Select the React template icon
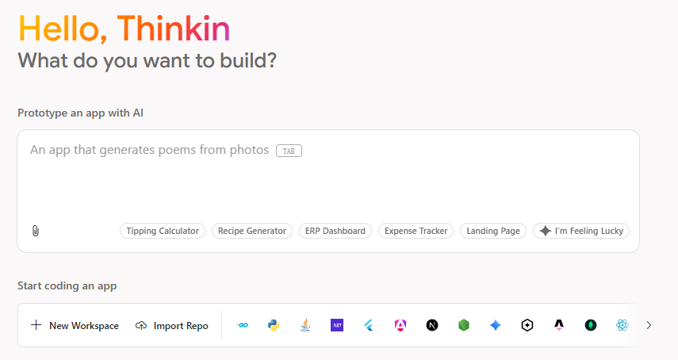This screenshot has width=678, height=360. (622, 325)
